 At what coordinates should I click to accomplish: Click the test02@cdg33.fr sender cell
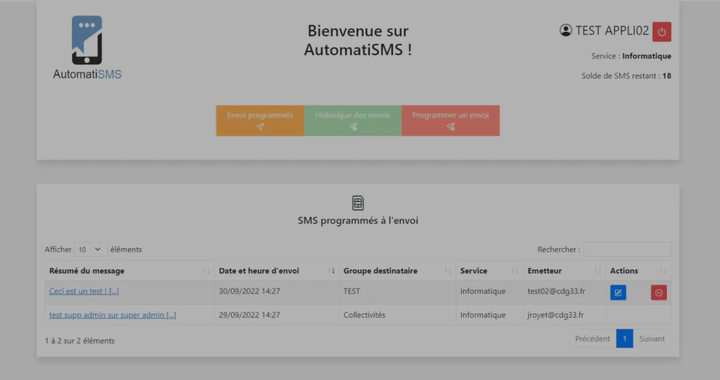[556, 291]
